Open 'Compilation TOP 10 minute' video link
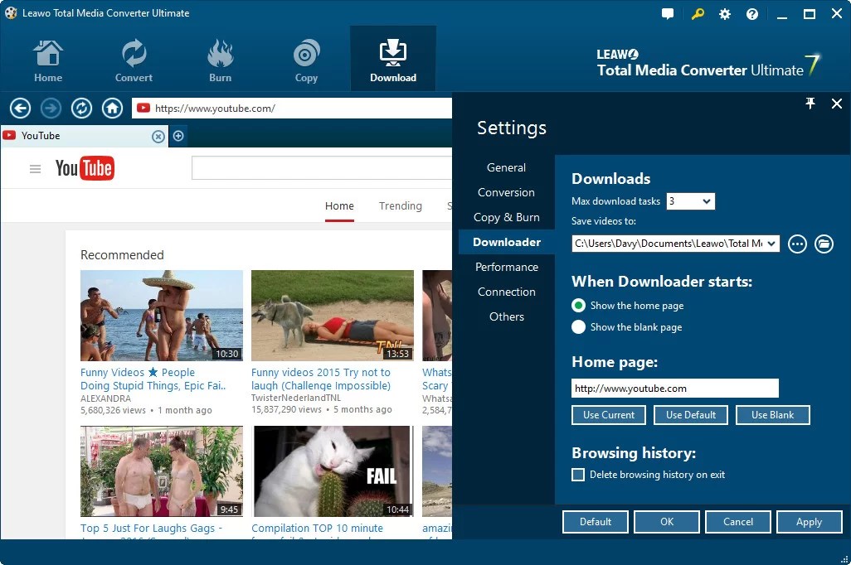851x565 pixels. point(317,528)
